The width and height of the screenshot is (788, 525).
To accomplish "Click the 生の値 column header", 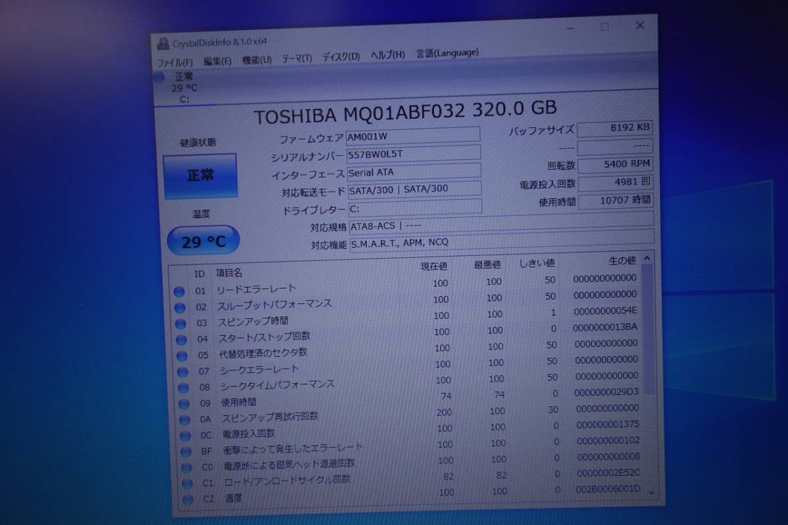I will tap(623, 261).
